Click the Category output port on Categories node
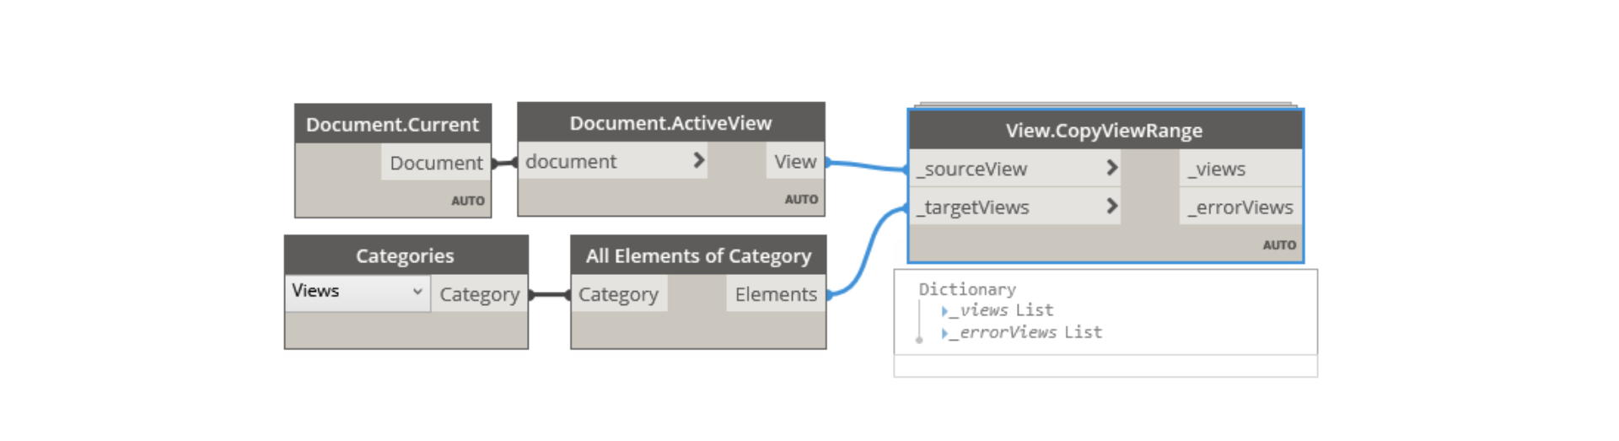The width and height of the screenshot is (1619, 441). pos(479,294)
